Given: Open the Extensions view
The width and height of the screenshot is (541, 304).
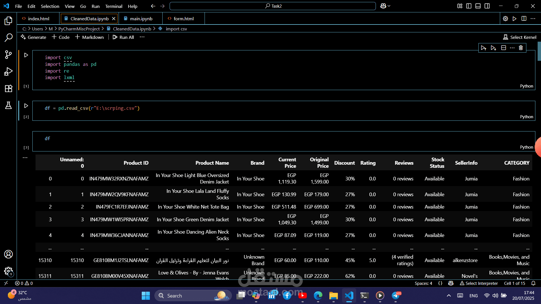Looking at the screenshot, I should tap(8, 88).
